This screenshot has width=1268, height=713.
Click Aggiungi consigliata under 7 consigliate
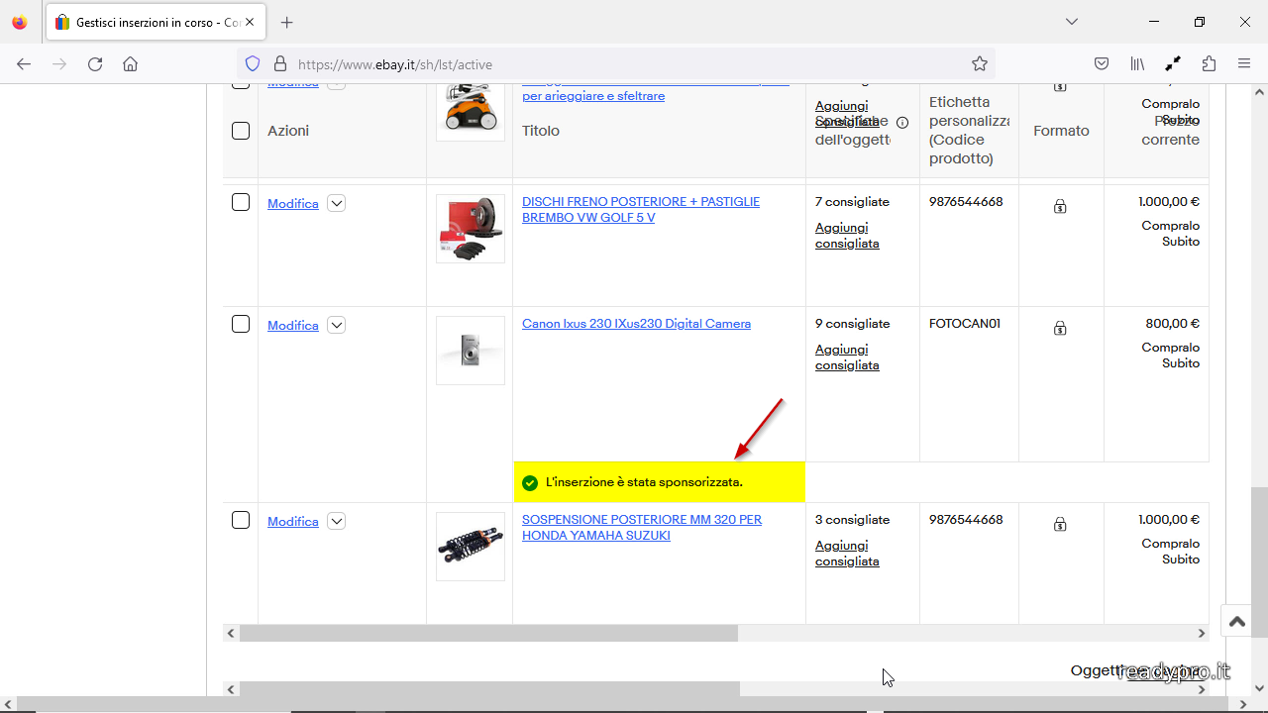(x=847, y=236)
